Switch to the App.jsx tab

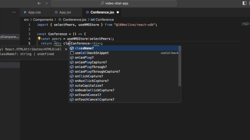(65, 12)
